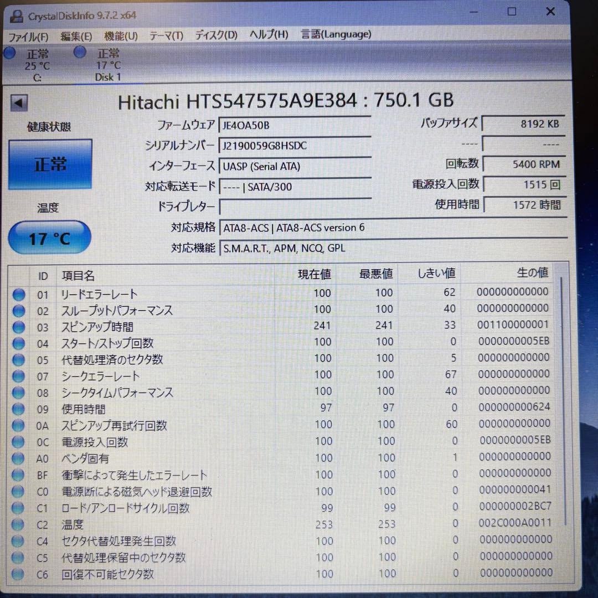Open the 編集(E) menu

point(76,36)
